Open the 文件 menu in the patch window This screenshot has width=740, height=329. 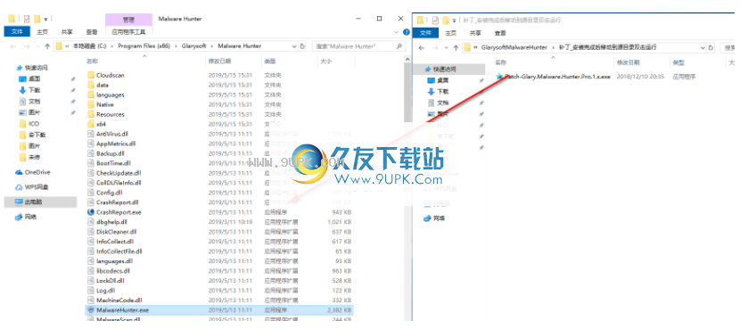(425, 33)
